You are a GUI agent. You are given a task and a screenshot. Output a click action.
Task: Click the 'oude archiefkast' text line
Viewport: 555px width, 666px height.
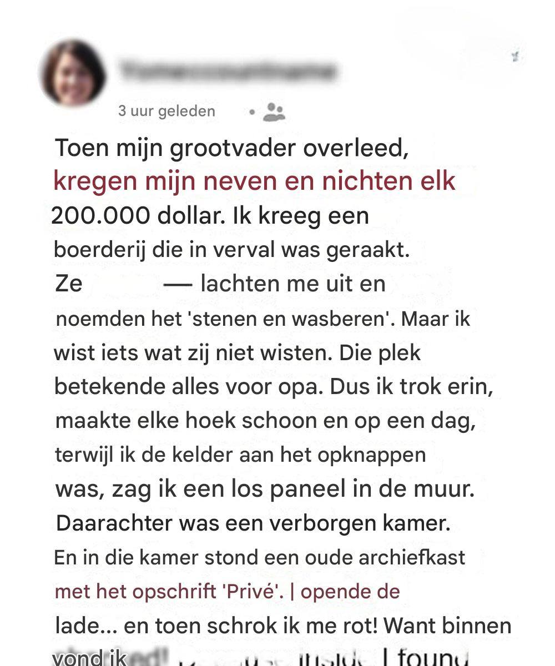[x=259, y=558]
